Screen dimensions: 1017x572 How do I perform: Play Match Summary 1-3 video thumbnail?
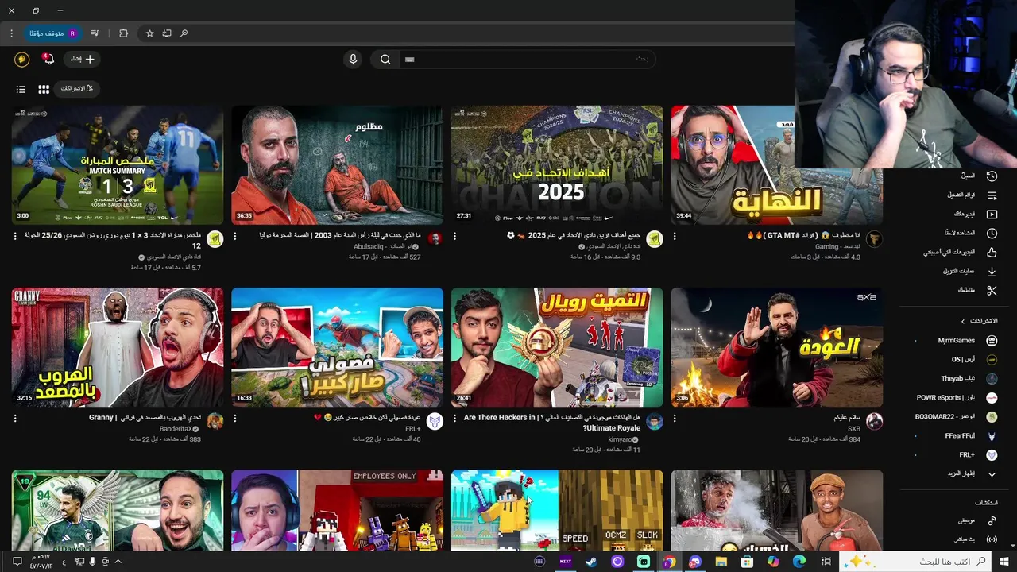(x=118, y=165)
